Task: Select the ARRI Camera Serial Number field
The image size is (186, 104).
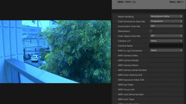Action: click(166, 70)
